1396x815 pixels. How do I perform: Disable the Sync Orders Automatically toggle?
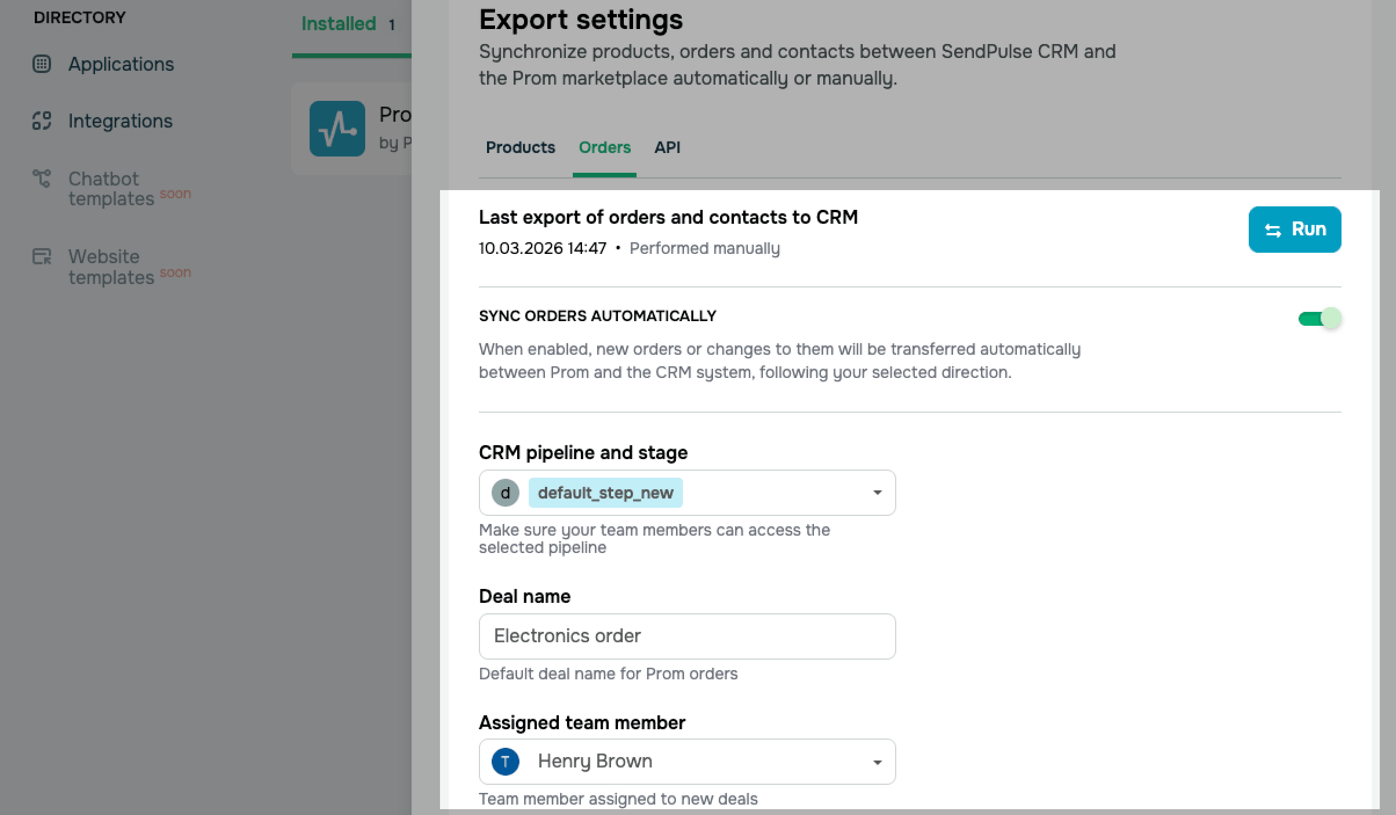1319,318
